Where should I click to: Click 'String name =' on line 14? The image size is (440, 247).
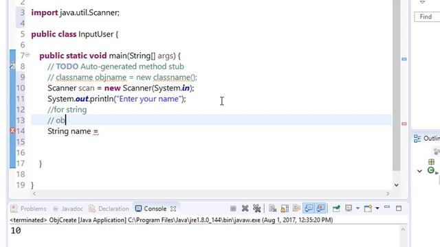pos(73,131)
